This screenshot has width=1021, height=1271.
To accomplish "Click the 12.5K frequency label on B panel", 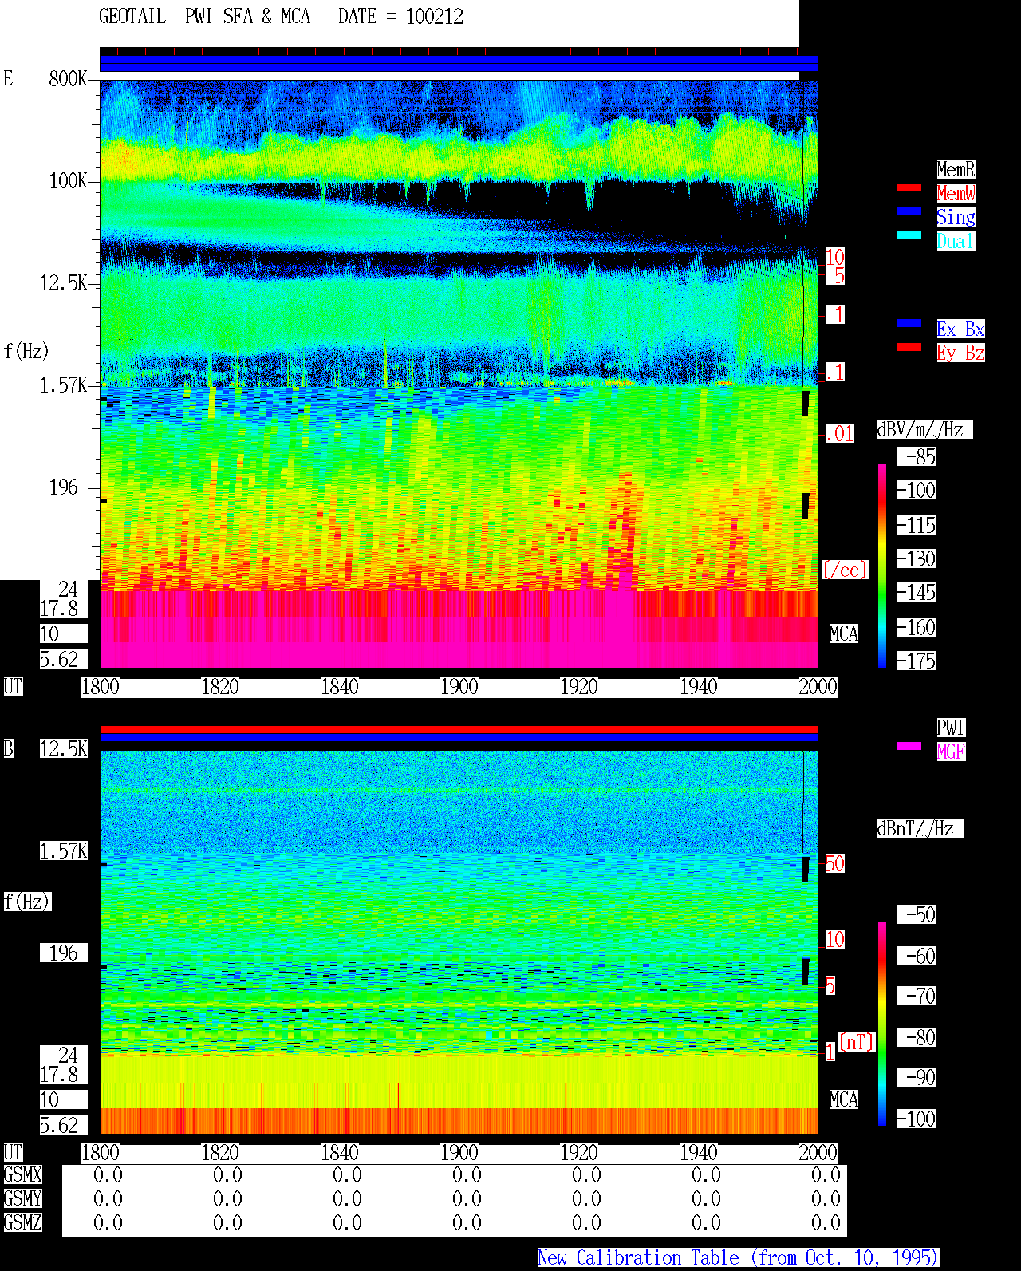I will [x=64, y=748].
